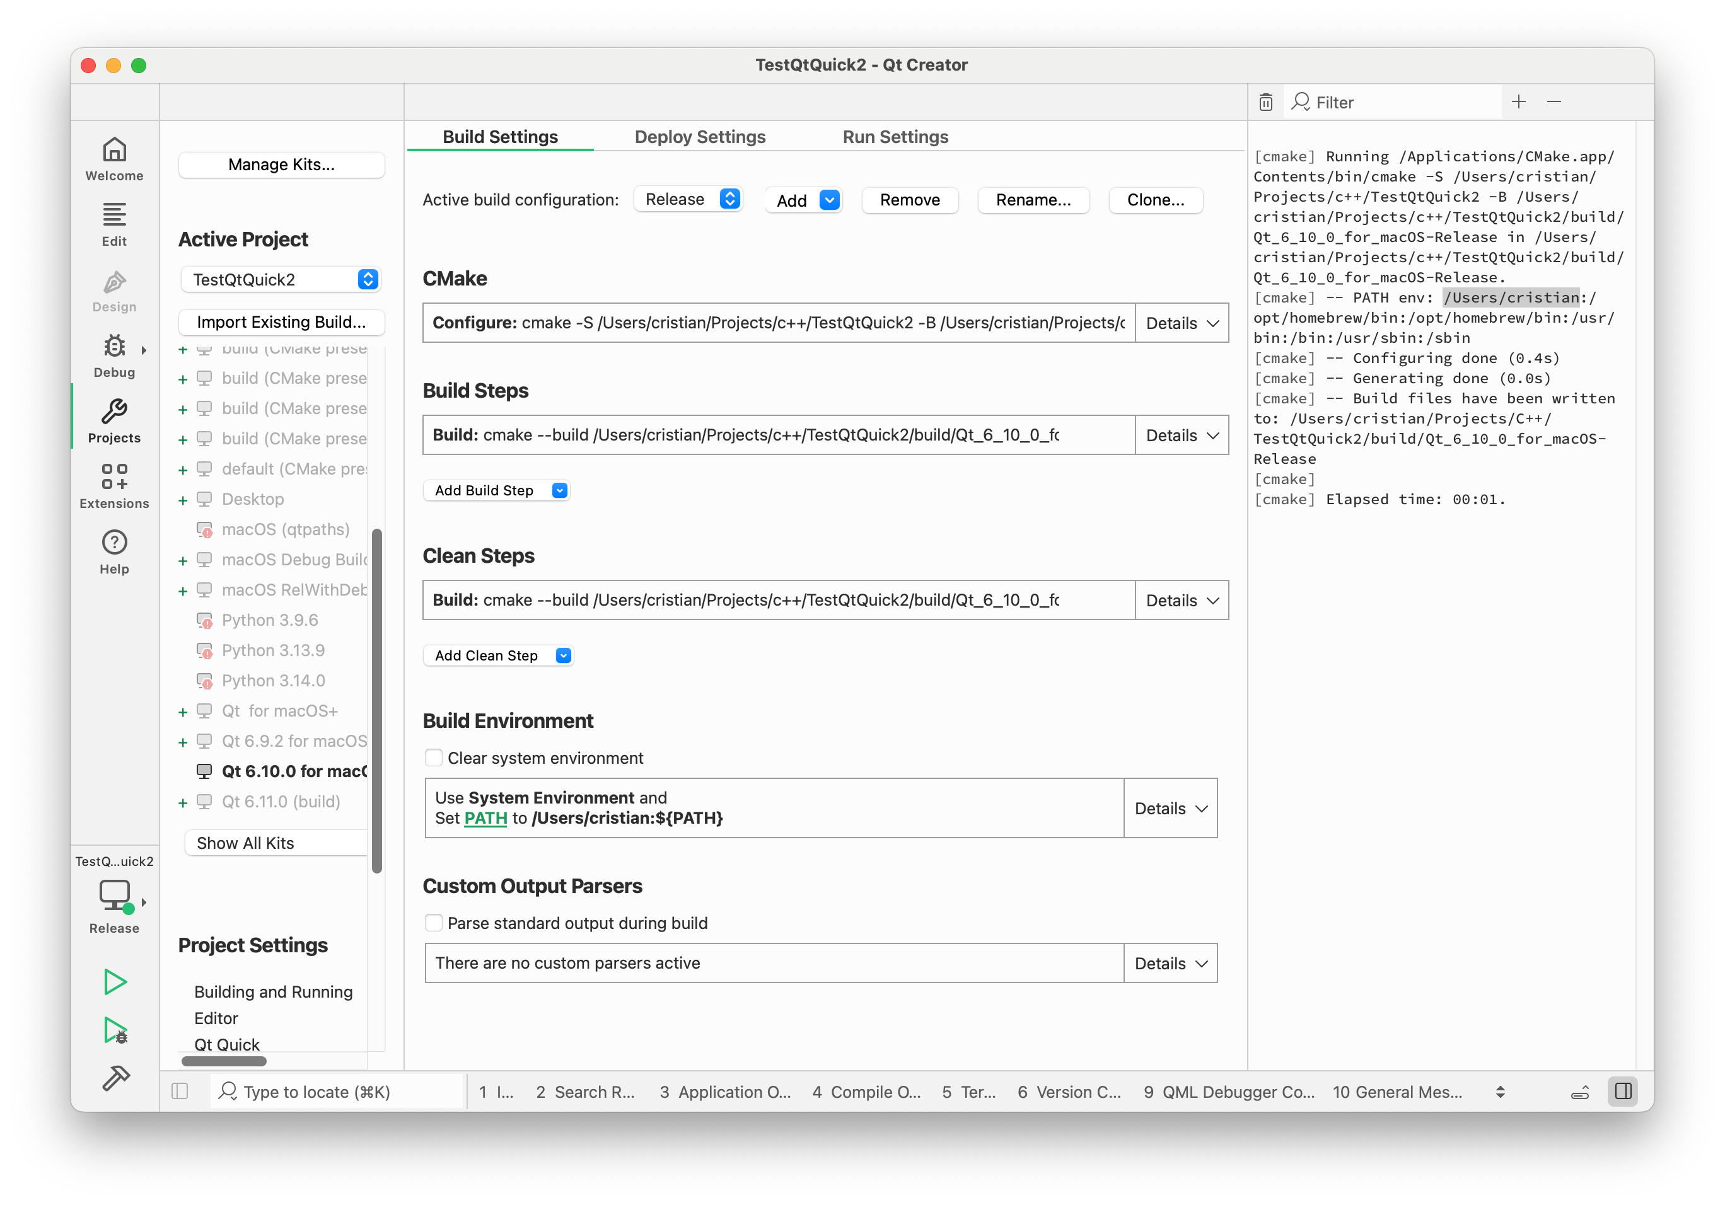Clear output with the trash icon
The image size is (1725, 1205).
click(x=1265, y=102)
